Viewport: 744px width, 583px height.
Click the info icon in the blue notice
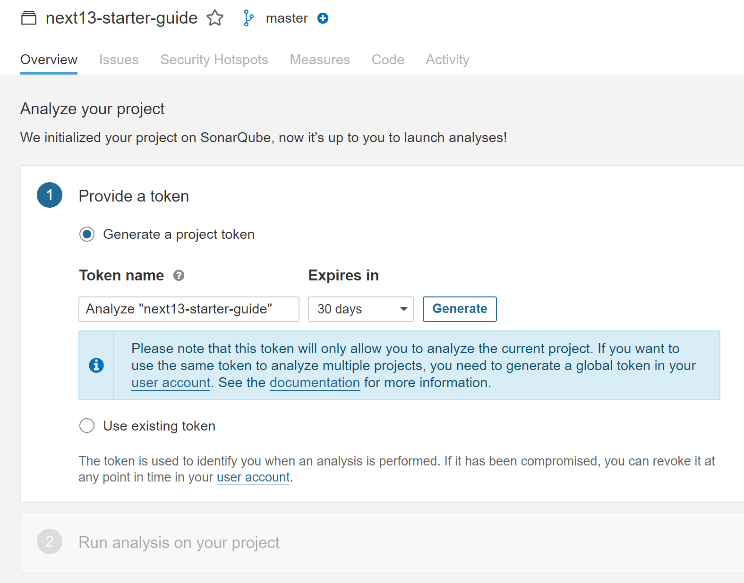coord(96,365)
